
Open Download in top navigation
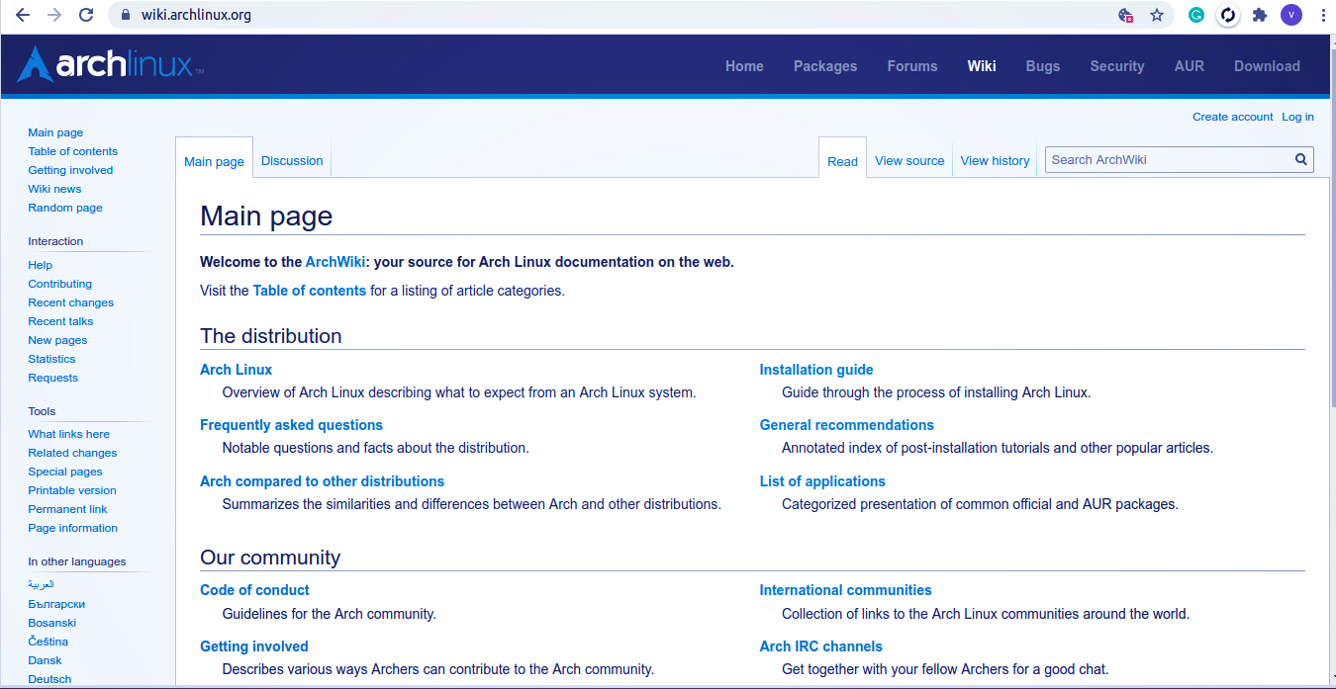(1267, 66)
